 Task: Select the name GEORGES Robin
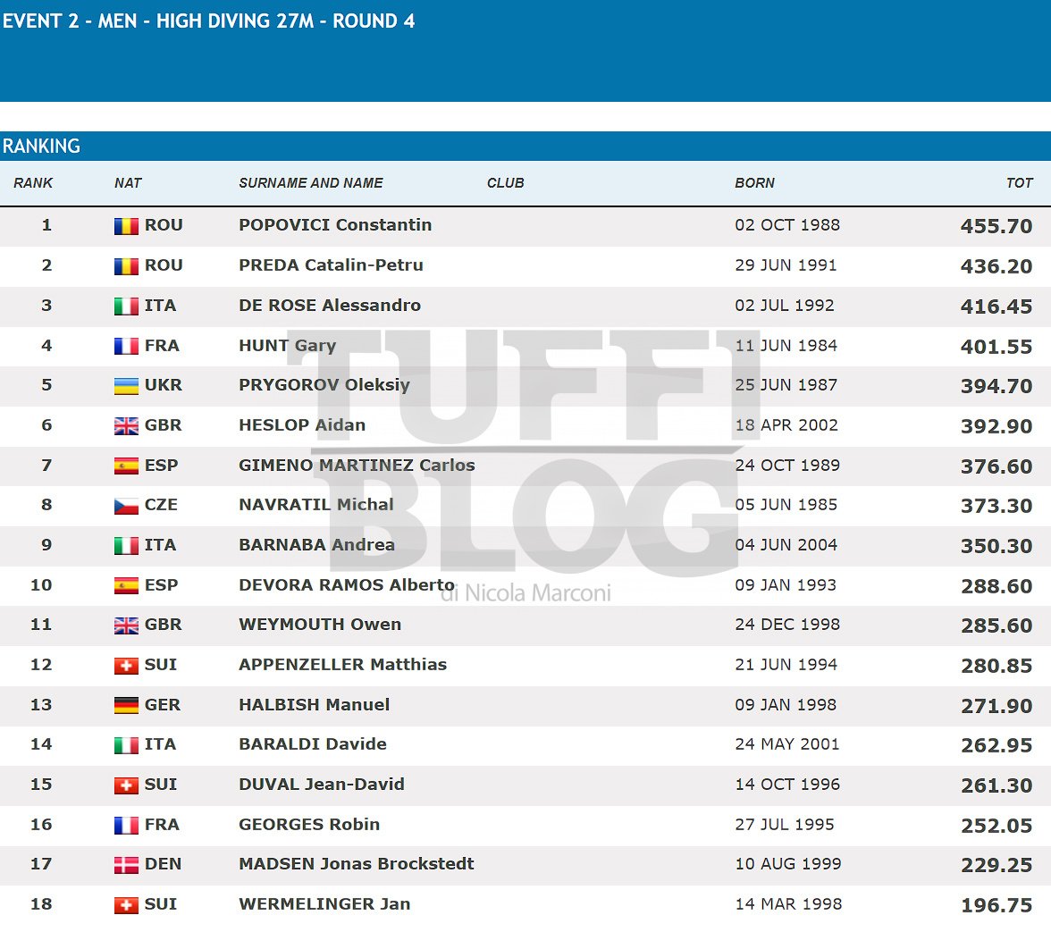tap(309, 825)
